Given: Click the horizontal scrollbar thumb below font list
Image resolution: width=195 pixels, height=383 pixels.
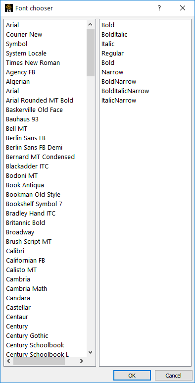Looking at the screenshot, I should [x=39, y=361].
